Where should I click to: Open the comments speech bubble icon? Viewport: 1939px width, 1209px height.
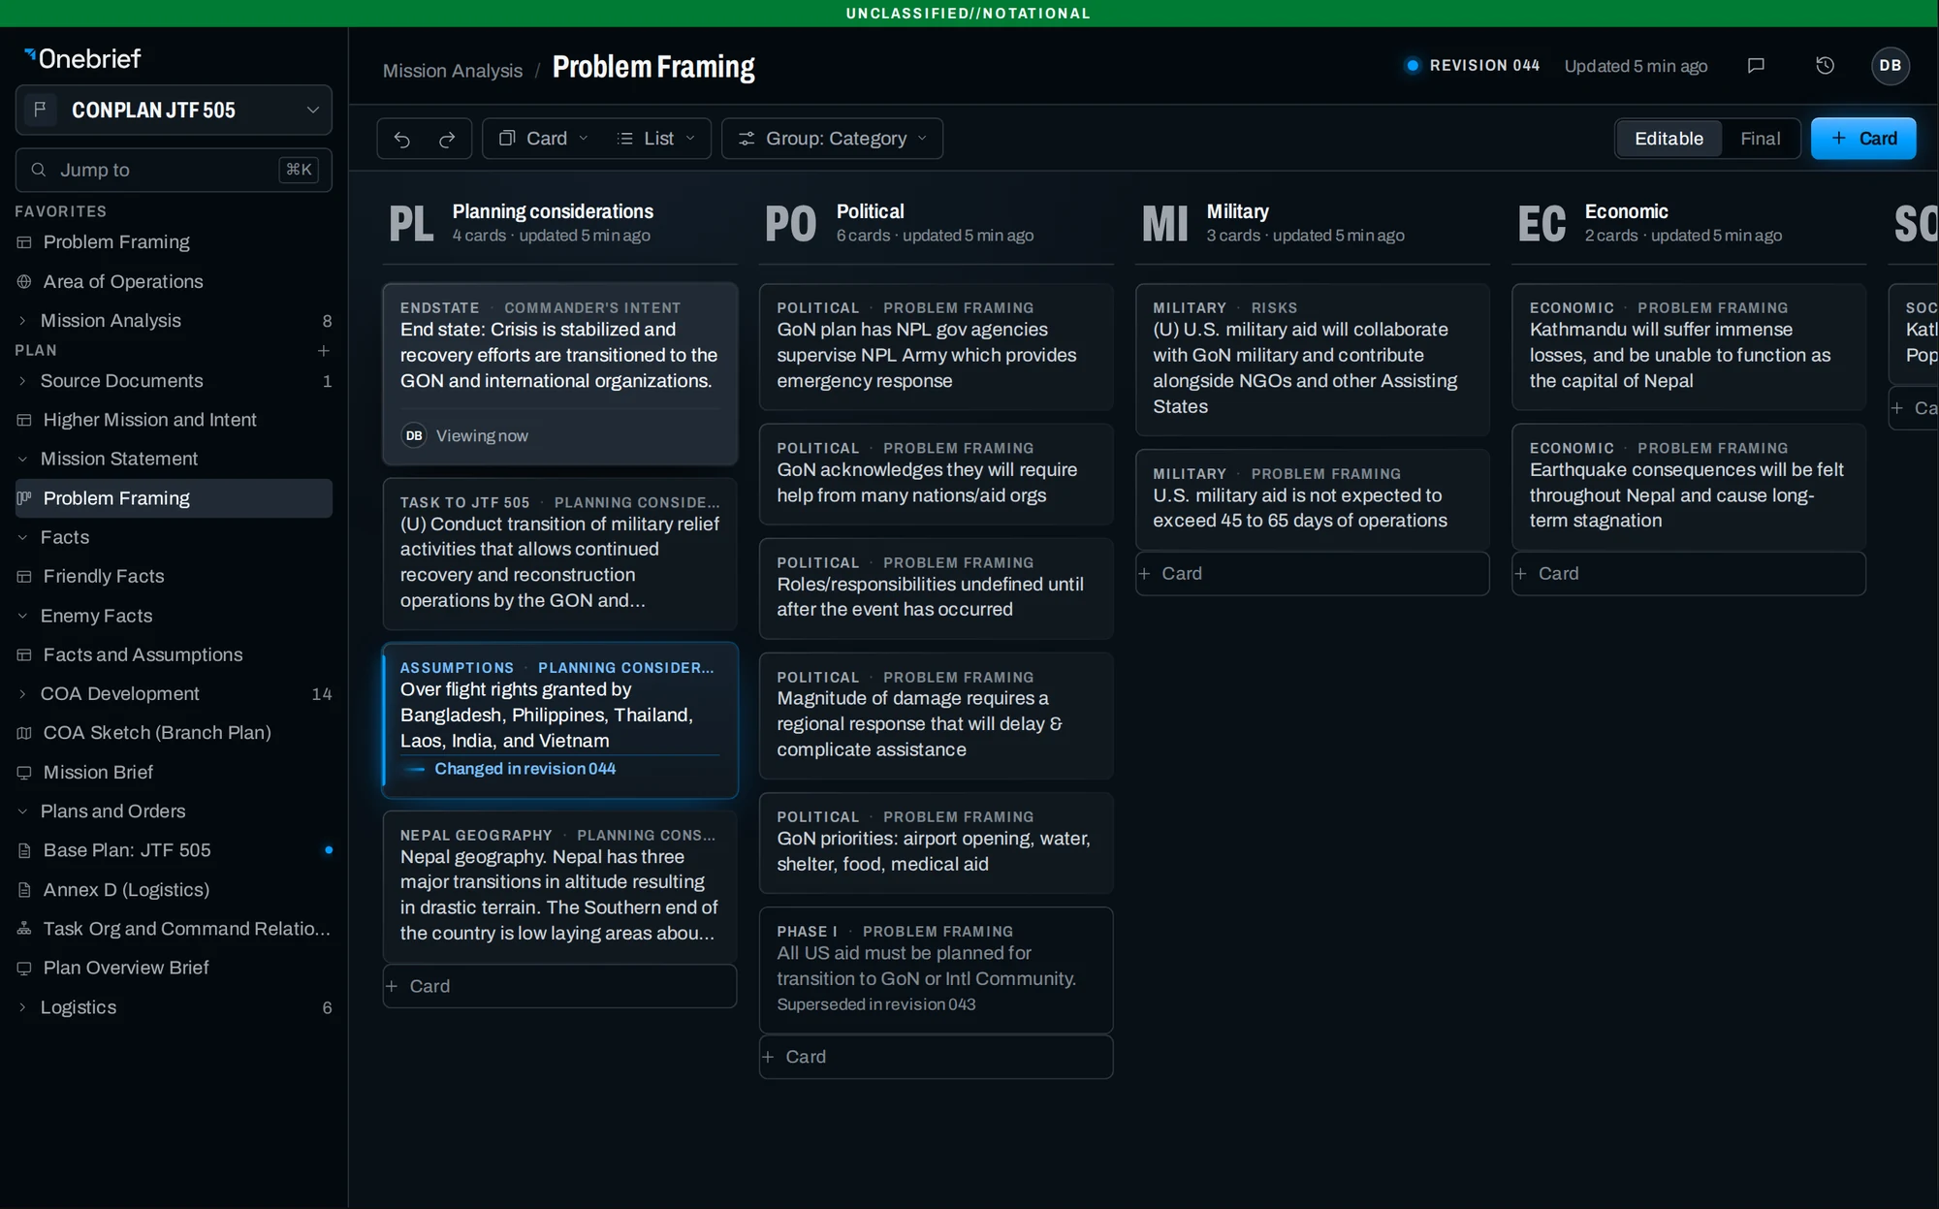pos(1756,66)
